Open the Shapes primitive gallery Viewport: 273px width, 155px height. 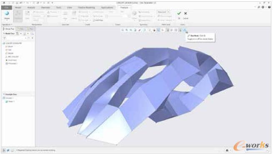click(x=7, y=16)
